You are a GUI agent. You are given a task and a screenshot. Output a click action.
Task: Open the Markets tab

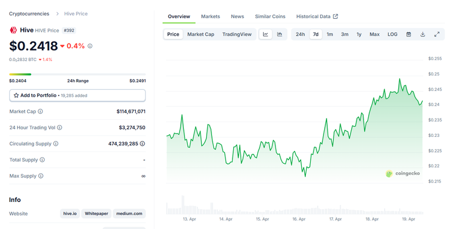(210, 16)
